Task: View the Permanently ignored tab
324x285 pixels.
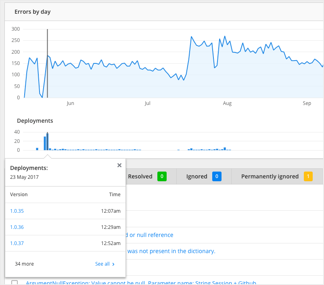Action: click(270, 176)
